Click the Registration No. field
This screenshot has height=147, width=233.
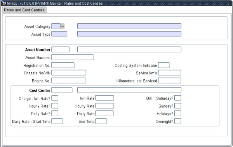point(63,65)
